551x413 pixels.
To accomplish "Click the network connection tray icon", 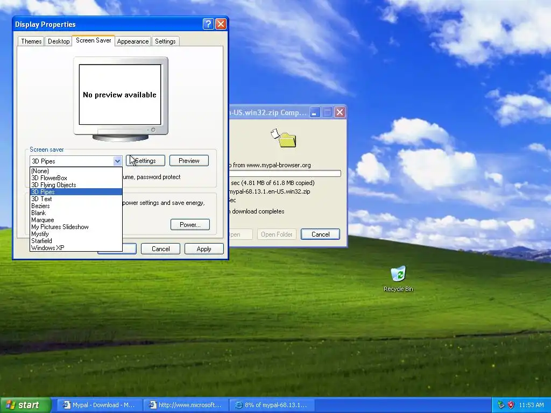I will pyautogui.click(x=501, y=405).
